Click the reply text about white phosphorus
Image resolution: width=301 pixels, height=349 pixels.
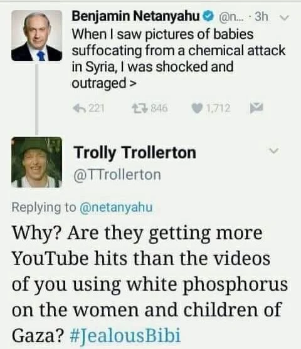click(150, 284)
